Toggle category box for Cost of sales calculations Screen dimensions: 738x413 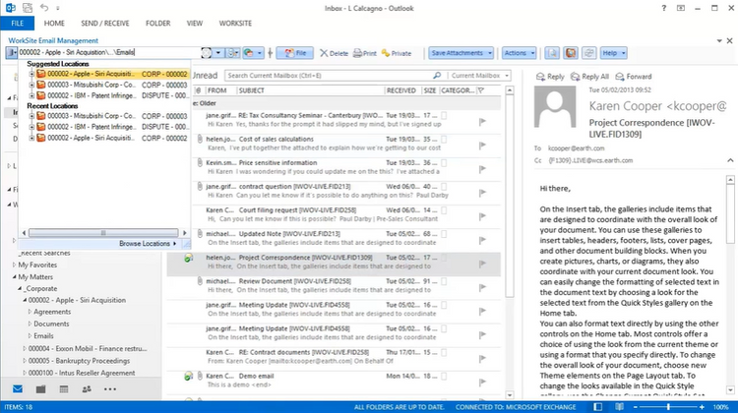[444, 140]
